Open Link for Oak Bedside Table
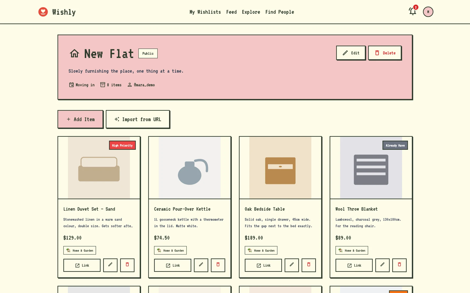Image resolution: width=470 pixels, height=293 pixels. tap(263, 265)
